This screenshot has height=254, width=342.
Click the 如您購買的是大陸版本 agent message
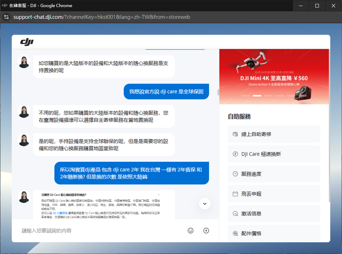pyautogui.click(x=104, y=67)
